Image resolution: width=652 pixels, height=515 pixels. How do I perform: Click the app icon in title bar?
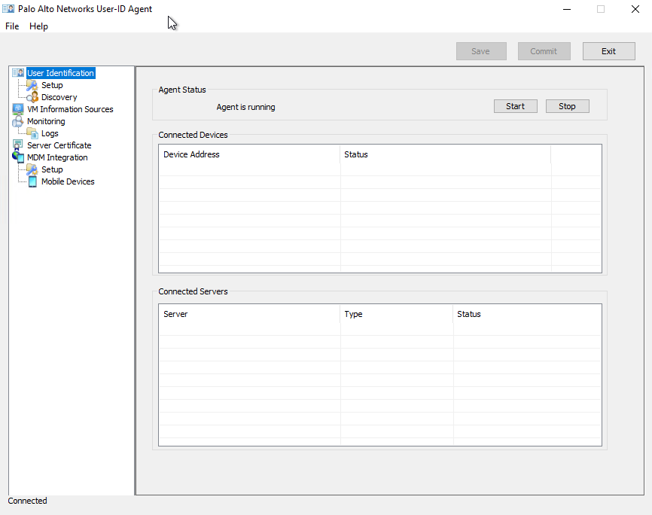click(8, 9)
